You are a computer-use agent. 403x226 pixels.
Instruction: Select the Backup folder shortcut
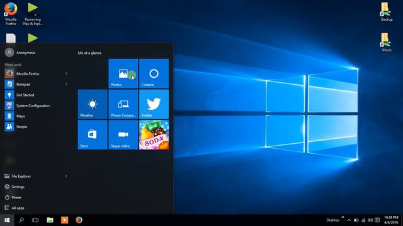[x=387, y=12]
